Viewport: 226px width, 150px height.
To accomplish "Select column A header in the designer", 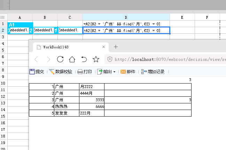I will click(20, 17).
